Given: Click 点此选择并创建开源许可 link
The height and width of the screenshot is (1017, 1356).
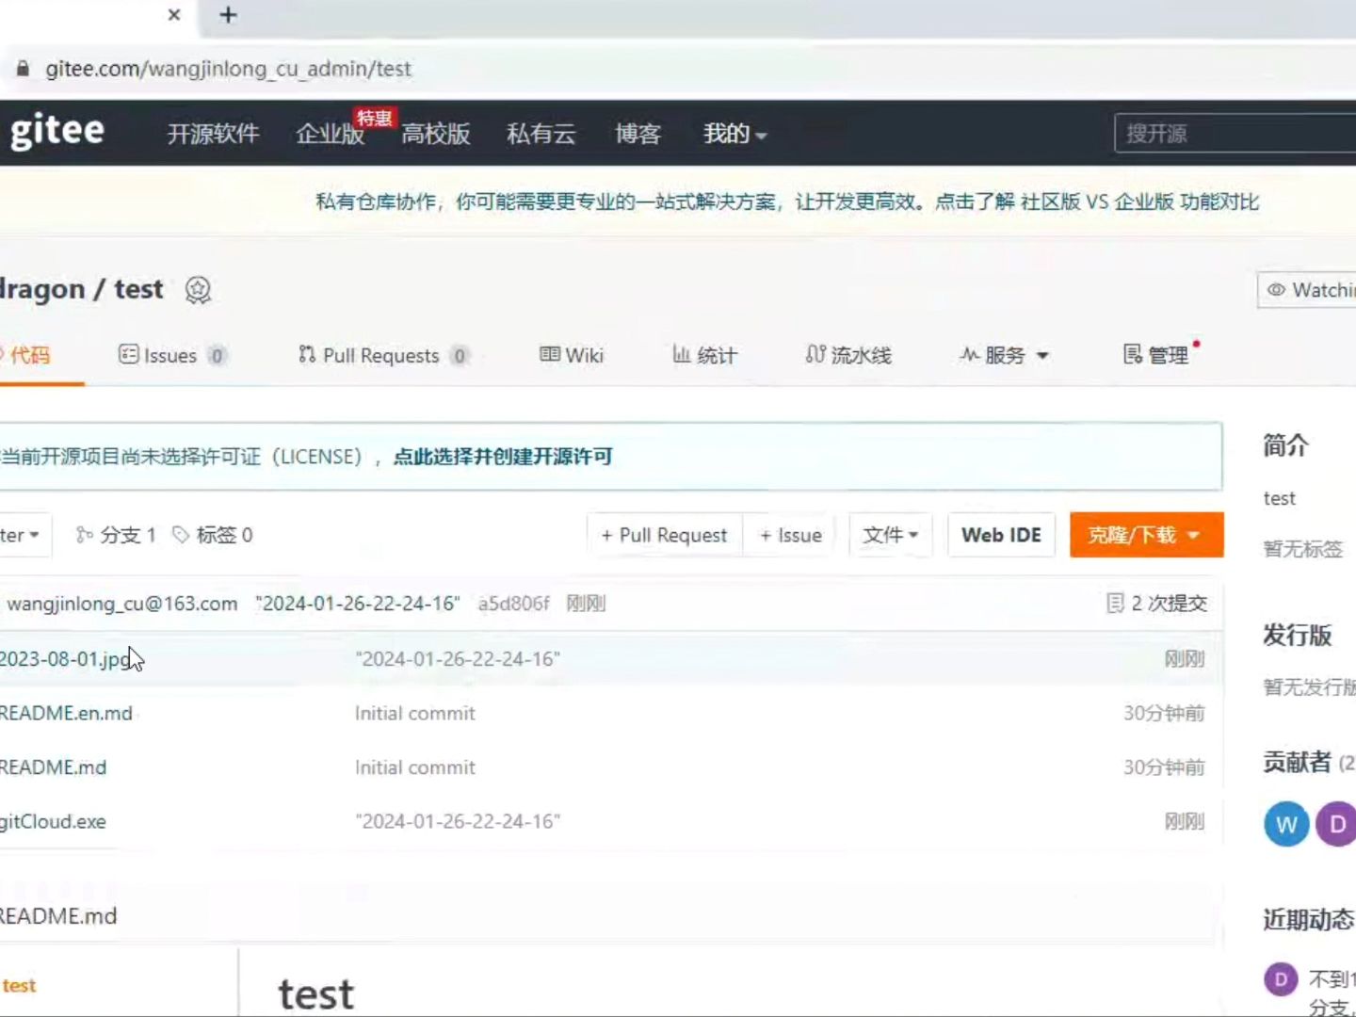Looking at the screenshot, I should pos(503,457).
